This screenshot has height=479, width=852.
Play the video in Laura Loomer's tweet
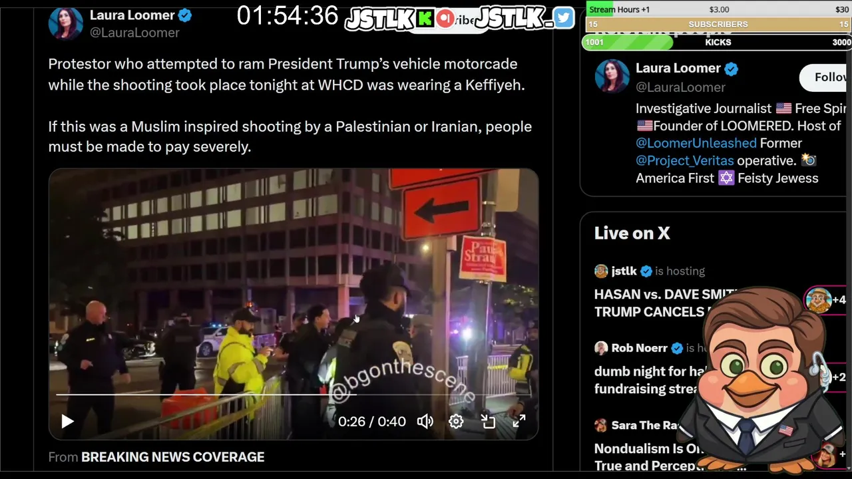click(x=67, y=421)
